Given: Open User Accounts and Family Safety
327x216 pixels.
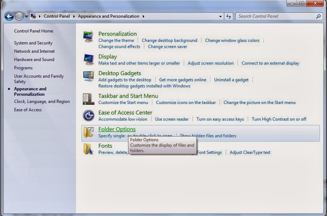Looking at the screenshot, I should 39,79.
